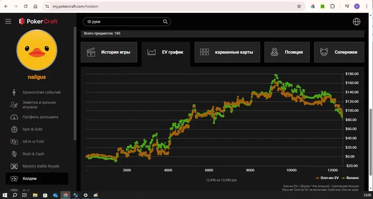373x199 pixels.
Task: Reload the page
Action: 26,6
